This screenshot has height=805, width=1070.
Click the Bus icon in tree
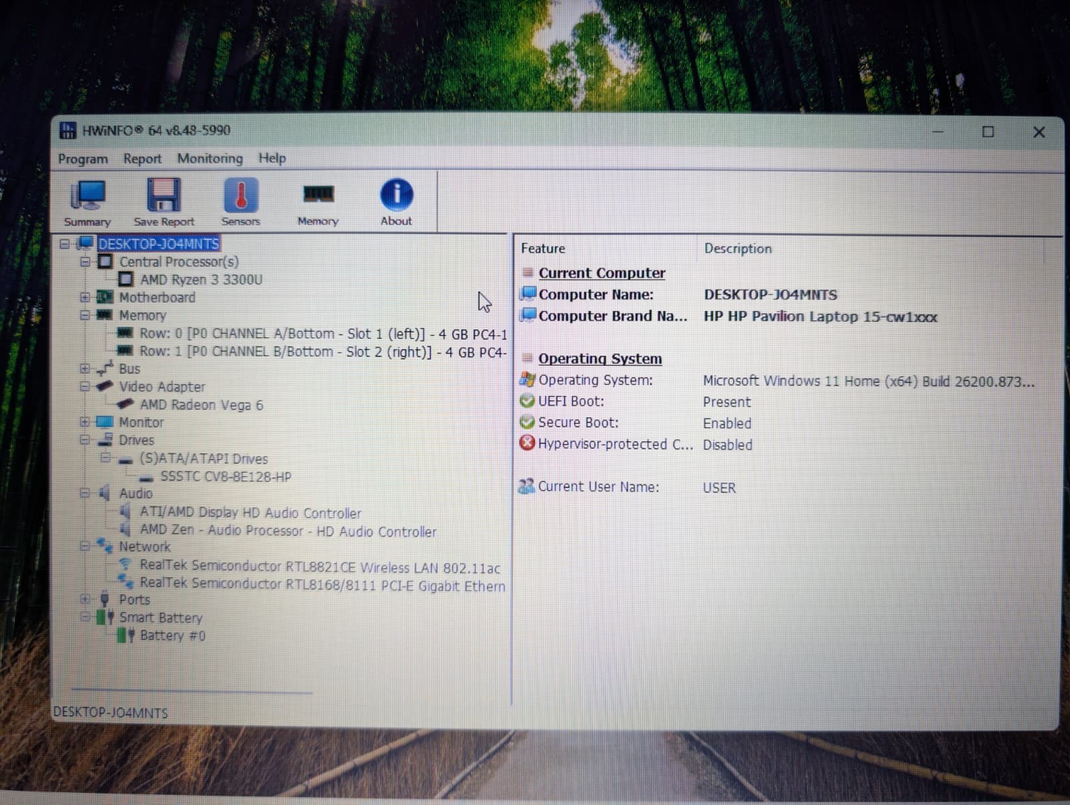point(105,368)
